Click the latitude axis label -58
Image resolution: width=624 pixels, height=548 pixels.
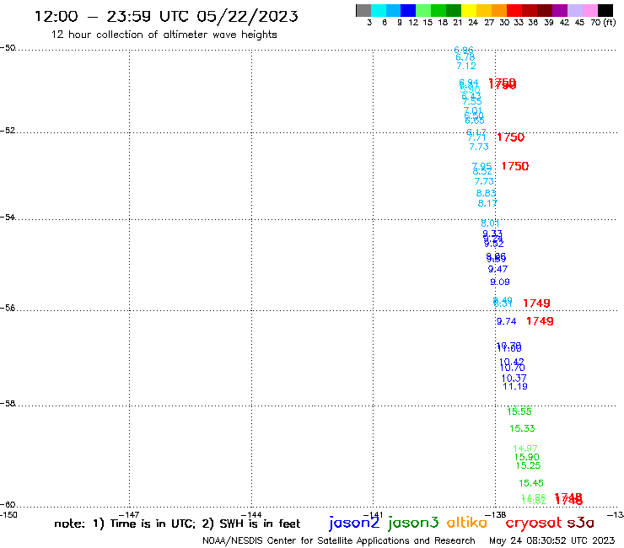pos(8,404)
